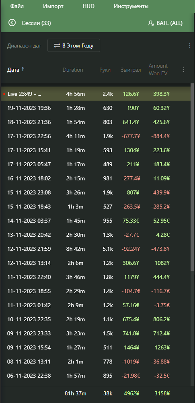Click the back arrow beside Сессии
This screenshot has height=403, width=195.
coord(12,23)
